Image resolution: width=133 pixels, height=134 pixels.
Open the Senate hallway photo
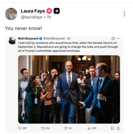tap(69, 90)
